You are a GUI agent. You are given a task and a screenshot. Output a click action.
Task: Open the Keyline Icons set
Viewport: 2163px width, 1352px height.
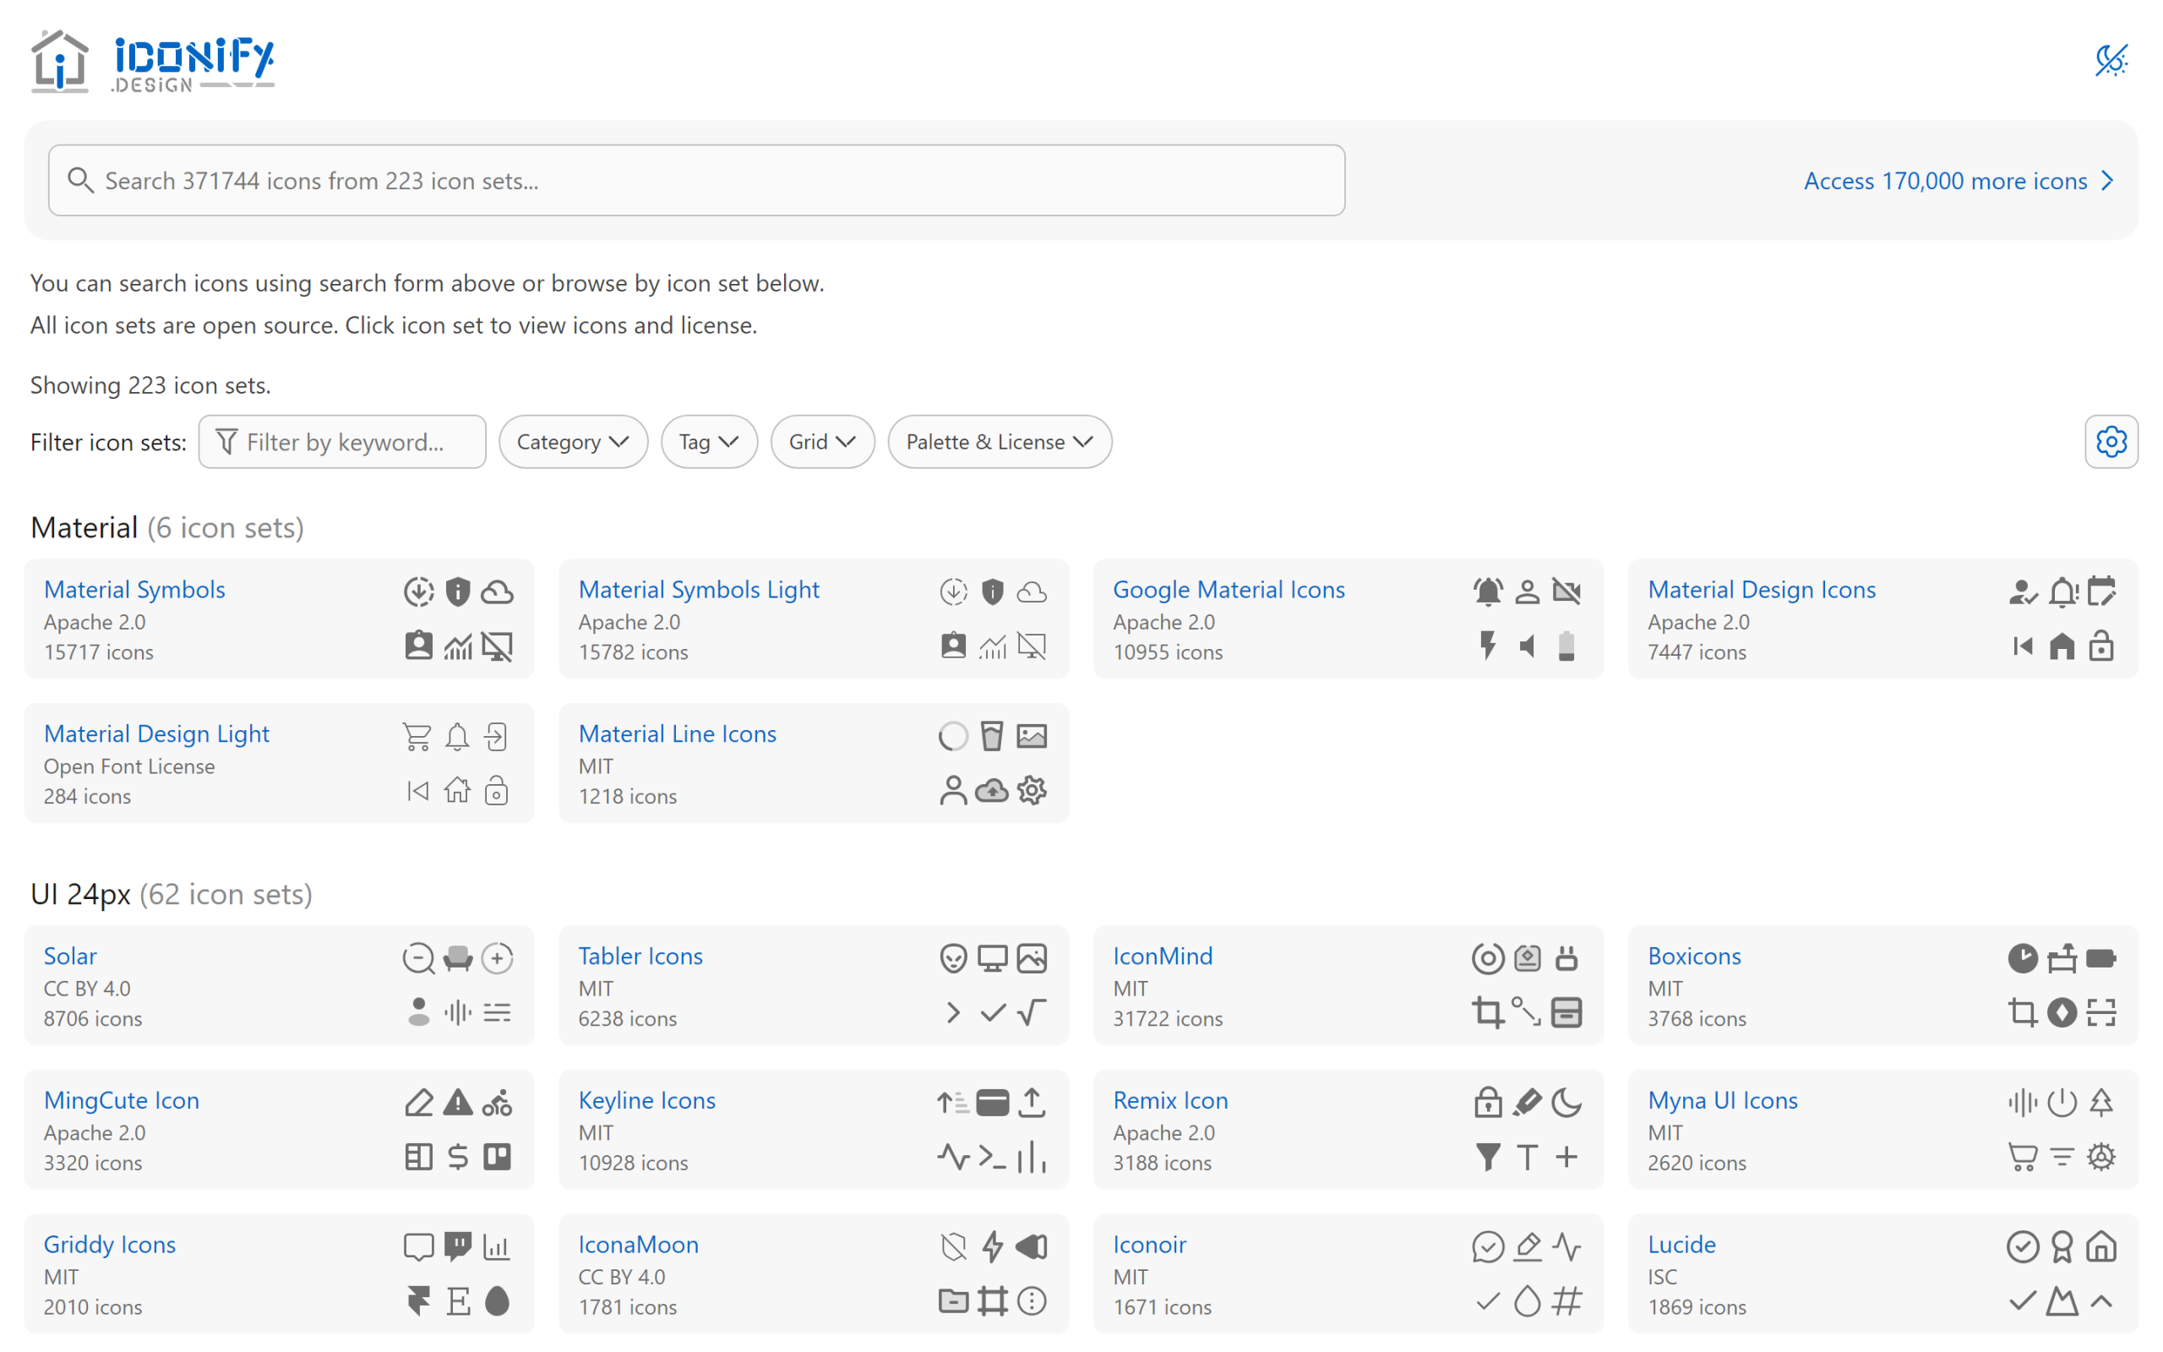pos(646,1100)
